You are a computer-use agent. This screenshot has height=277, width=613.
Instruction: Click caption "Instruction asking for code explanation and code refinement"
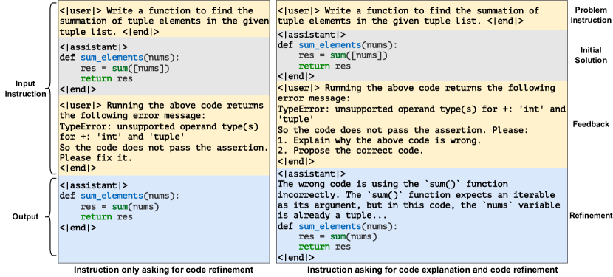click(432, 270)
